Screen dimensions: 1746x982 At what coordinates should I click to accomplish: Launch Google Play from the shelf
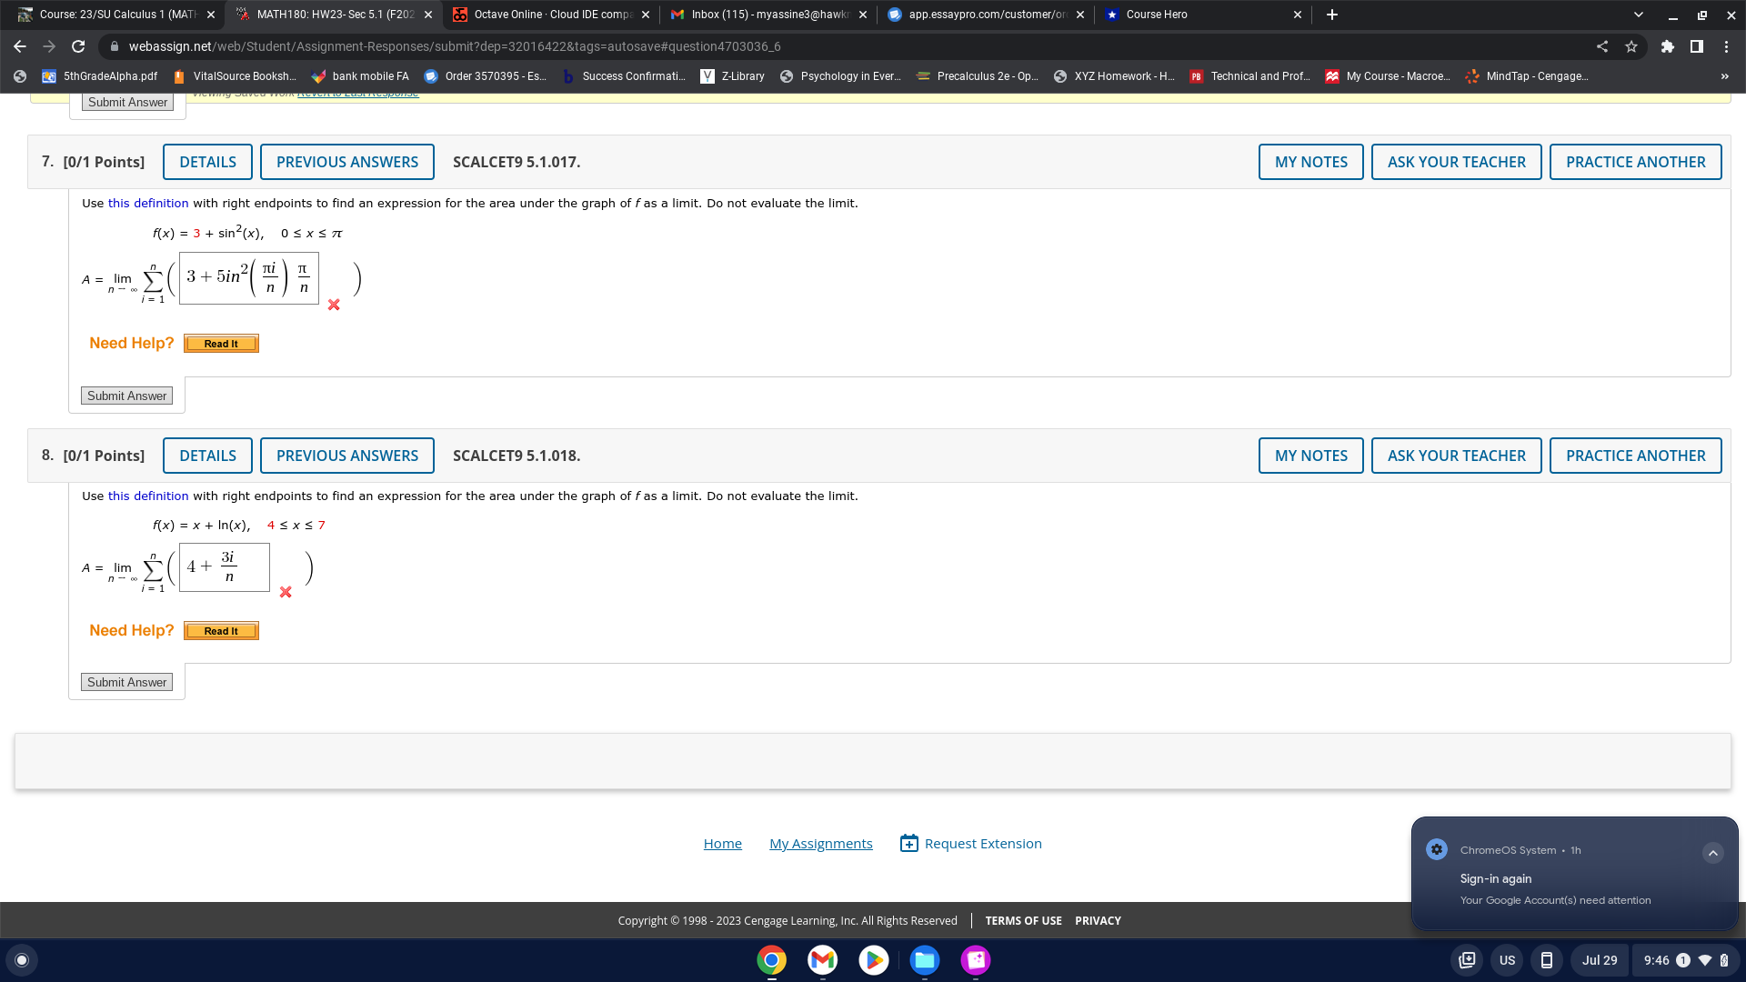click(873, 960)
